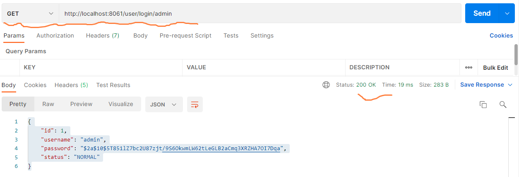Select the response Body tab
The height and width of the screenshot is (177, 519).
click(x=9, y=85)
